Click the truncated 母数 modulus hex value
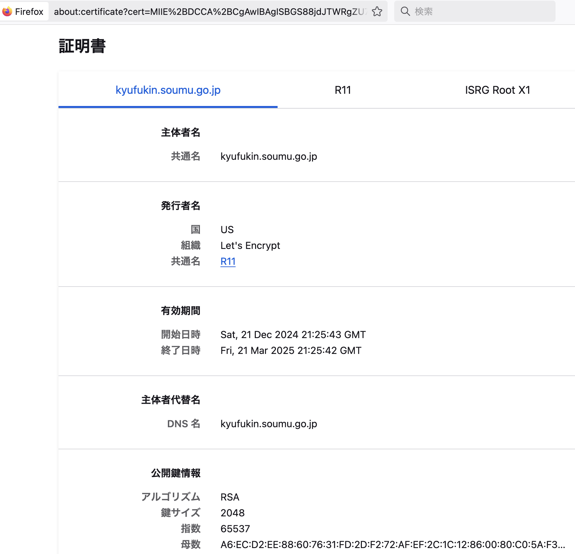This screenshot has width=575, height=554. 392,545
